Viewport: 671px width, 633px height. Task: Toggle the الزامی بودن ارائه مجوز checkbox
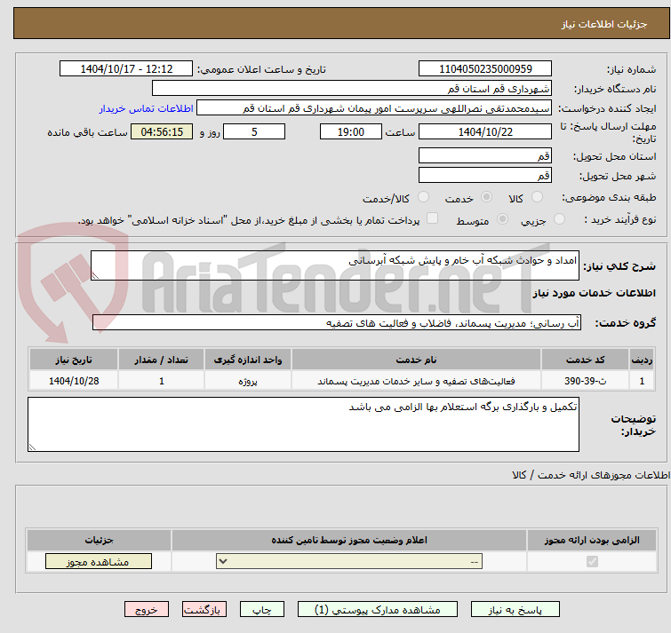pyautogui.click(x=592, y=561)
